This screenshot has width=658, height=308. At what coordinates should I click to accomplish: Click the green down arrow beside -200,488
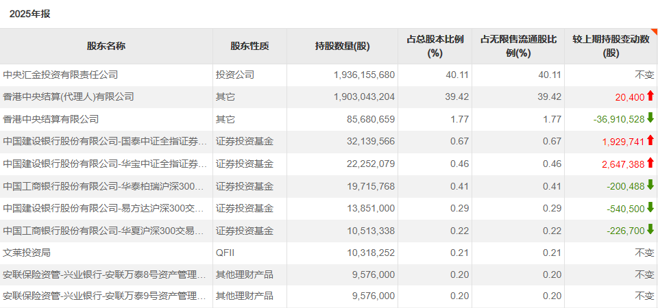(650, 185)
